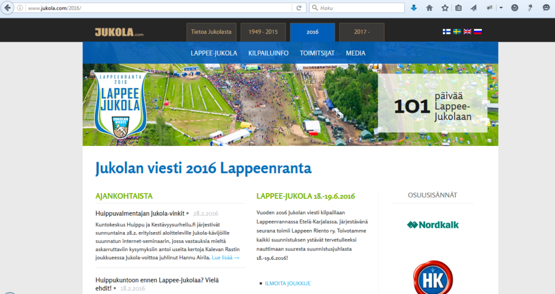Click the ILMOITA JOUKKUE link

coord(287,283)
